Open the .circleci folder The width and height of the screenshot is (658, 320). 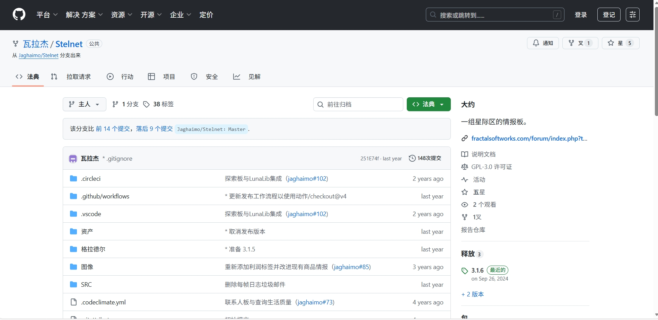(x=91, y=179)
